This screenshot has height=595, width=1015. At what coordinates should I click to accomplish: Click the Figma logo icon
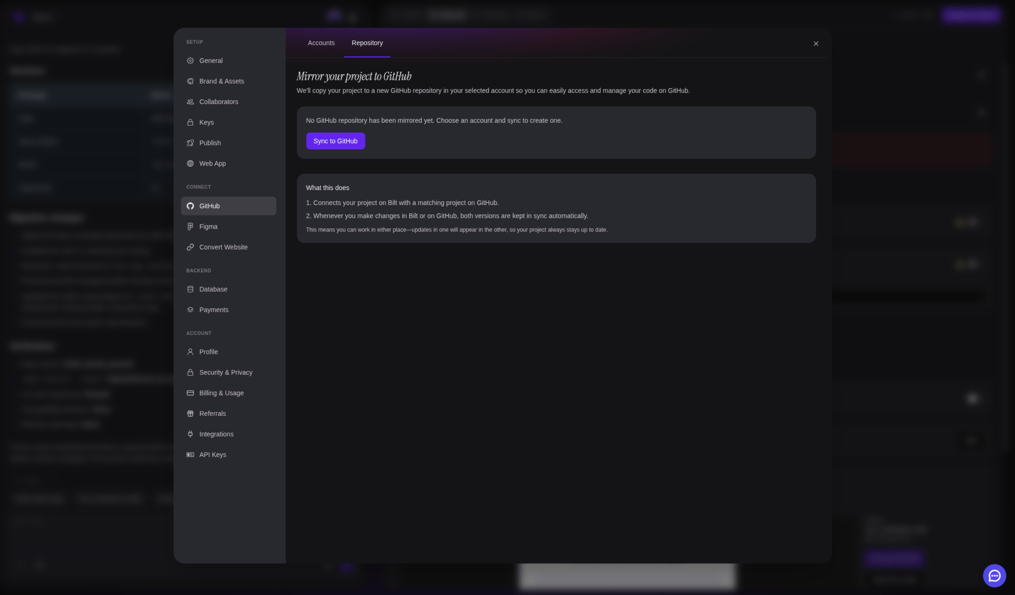pos(190,226)
